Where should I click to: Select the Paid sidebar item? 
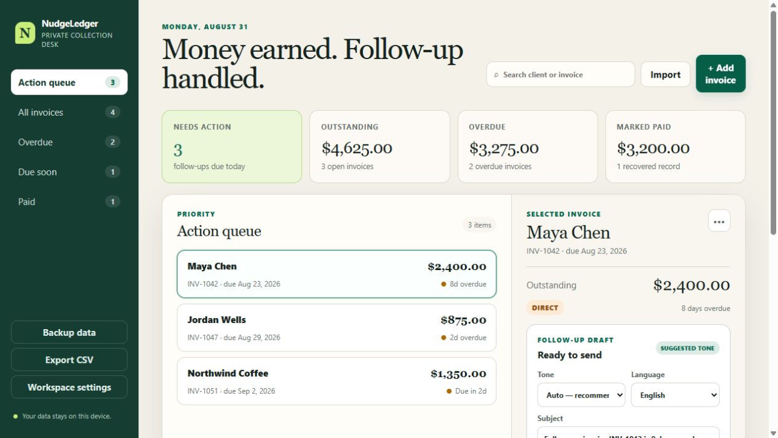pos(69,201)
